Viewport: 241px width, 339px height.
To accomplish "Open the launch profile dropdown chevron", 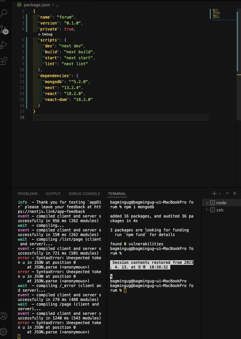I will (220, 194).
